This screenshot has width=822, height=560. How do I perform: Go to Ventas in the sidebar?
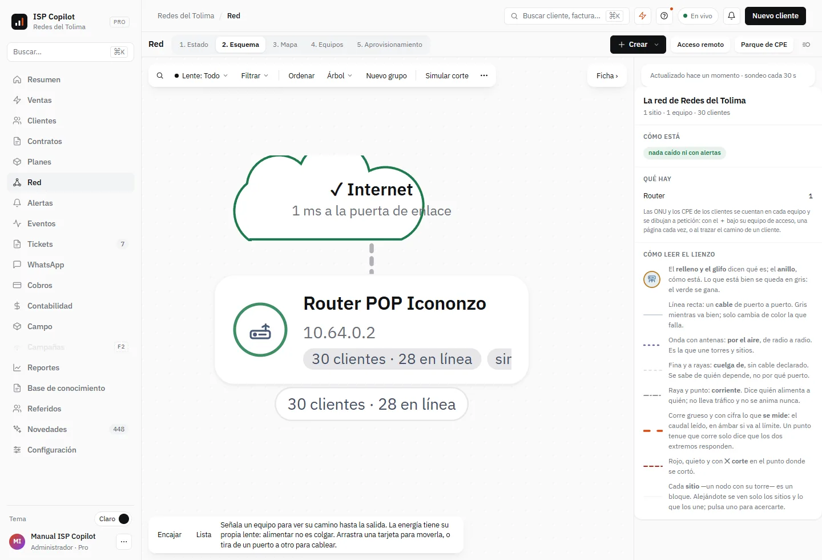click(x=71, y=100)
